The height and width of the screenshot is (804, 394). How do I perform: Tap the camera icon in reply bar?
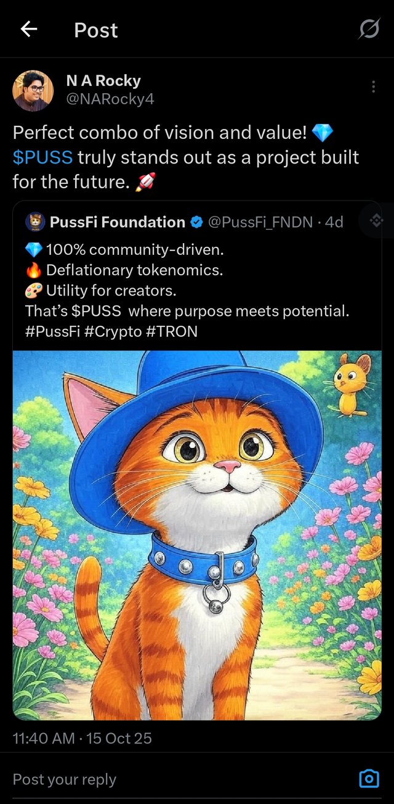click(369, 779)
